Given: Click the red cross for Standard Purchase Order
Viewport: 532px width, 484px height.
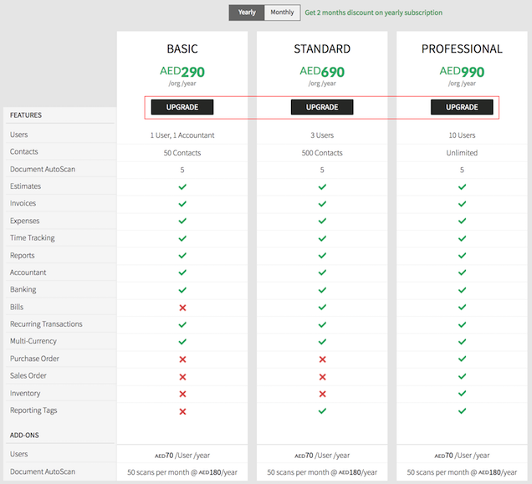Looking at the screenshot, I should click(322, 359).
